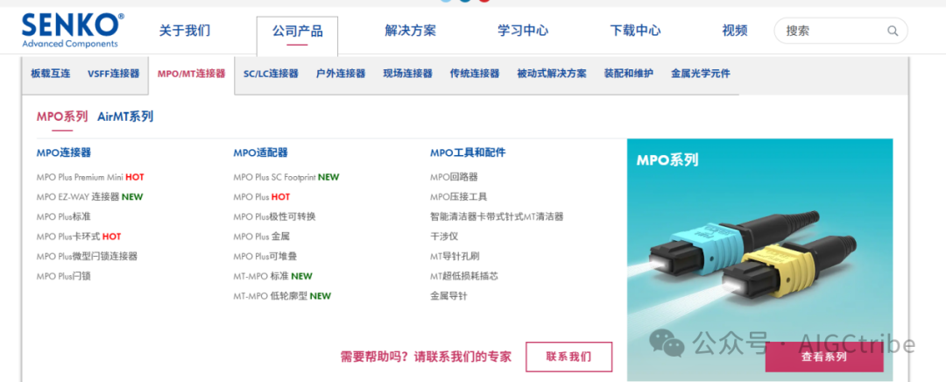Click the 联系我们 button
Viewport: 946px width, 382px height.
pos(569,357)
